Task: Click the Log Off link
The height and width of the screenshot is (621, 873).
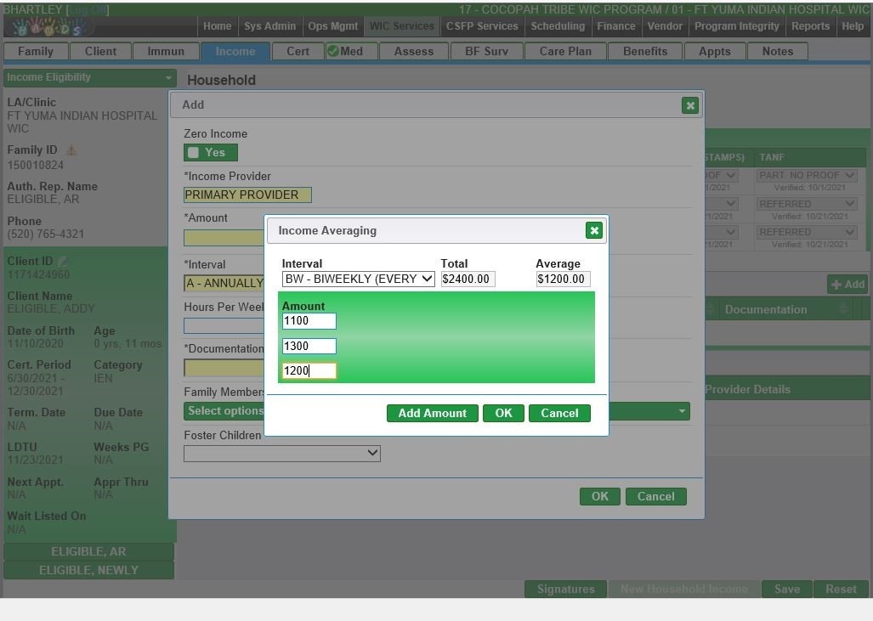Action: click(x=87, y=9)
